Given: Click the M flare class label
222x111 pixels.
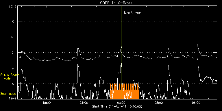Looking at the screenshot, I should click(x=13, y=37).
